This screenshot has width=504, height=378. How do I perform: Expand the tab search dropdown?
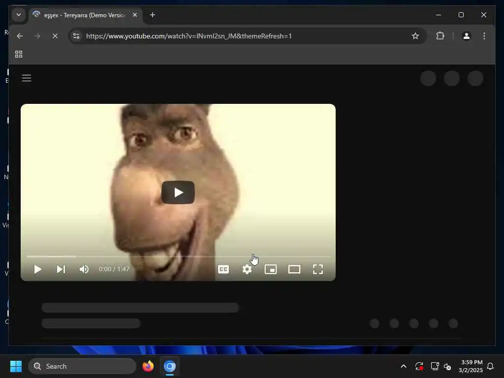(x=19, y=15)
